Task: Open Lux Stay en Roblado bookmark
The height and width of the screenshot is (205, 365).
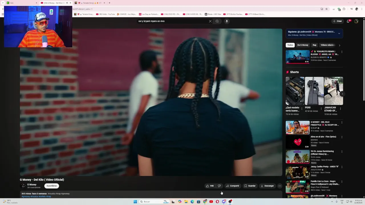Action: click(x=149, y=14)
